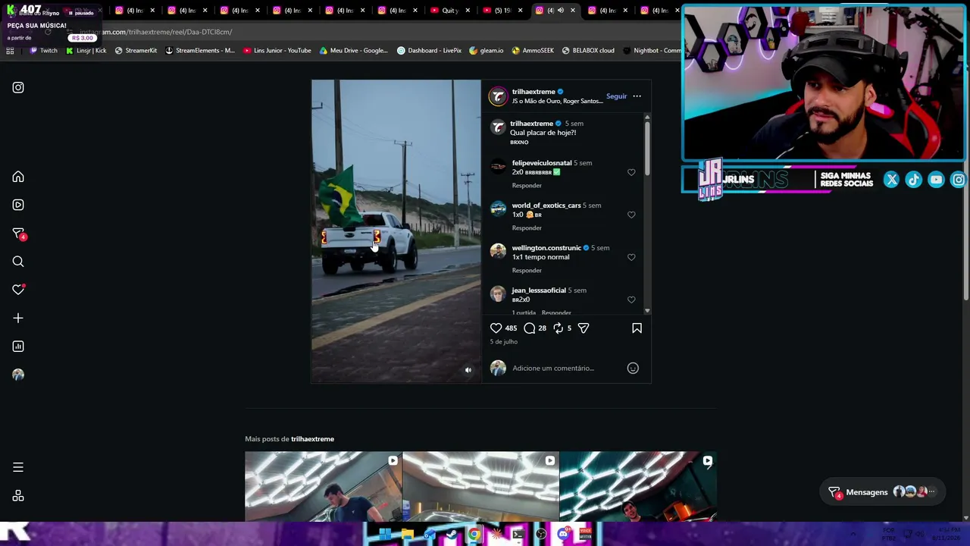This screenshot has width=970, height=546.
Task: Open the Twitch bookmark
Action: [43, 51]
